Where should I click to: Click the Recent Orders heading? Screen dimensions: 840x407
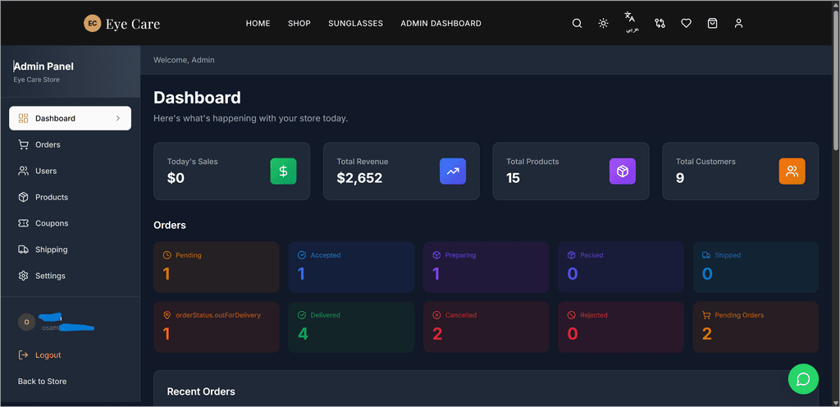[x=201, y=391]
